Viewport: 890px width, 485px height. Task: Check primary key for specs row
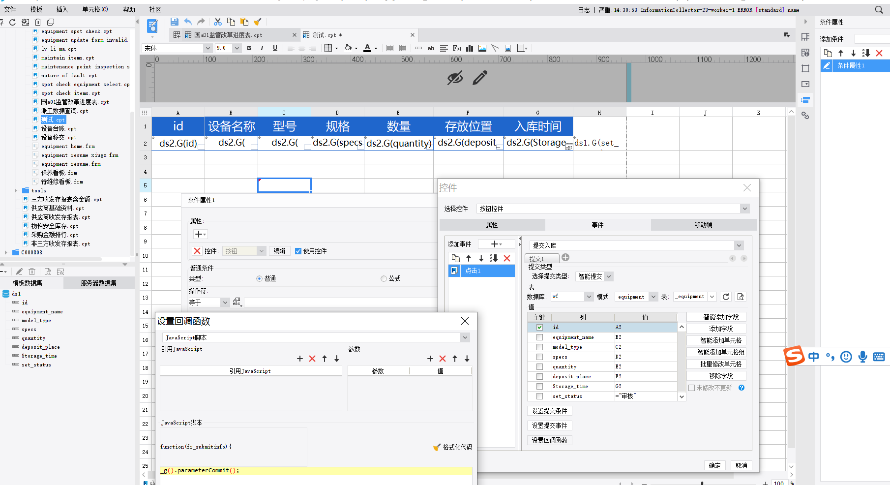click(x=539, y=357)
